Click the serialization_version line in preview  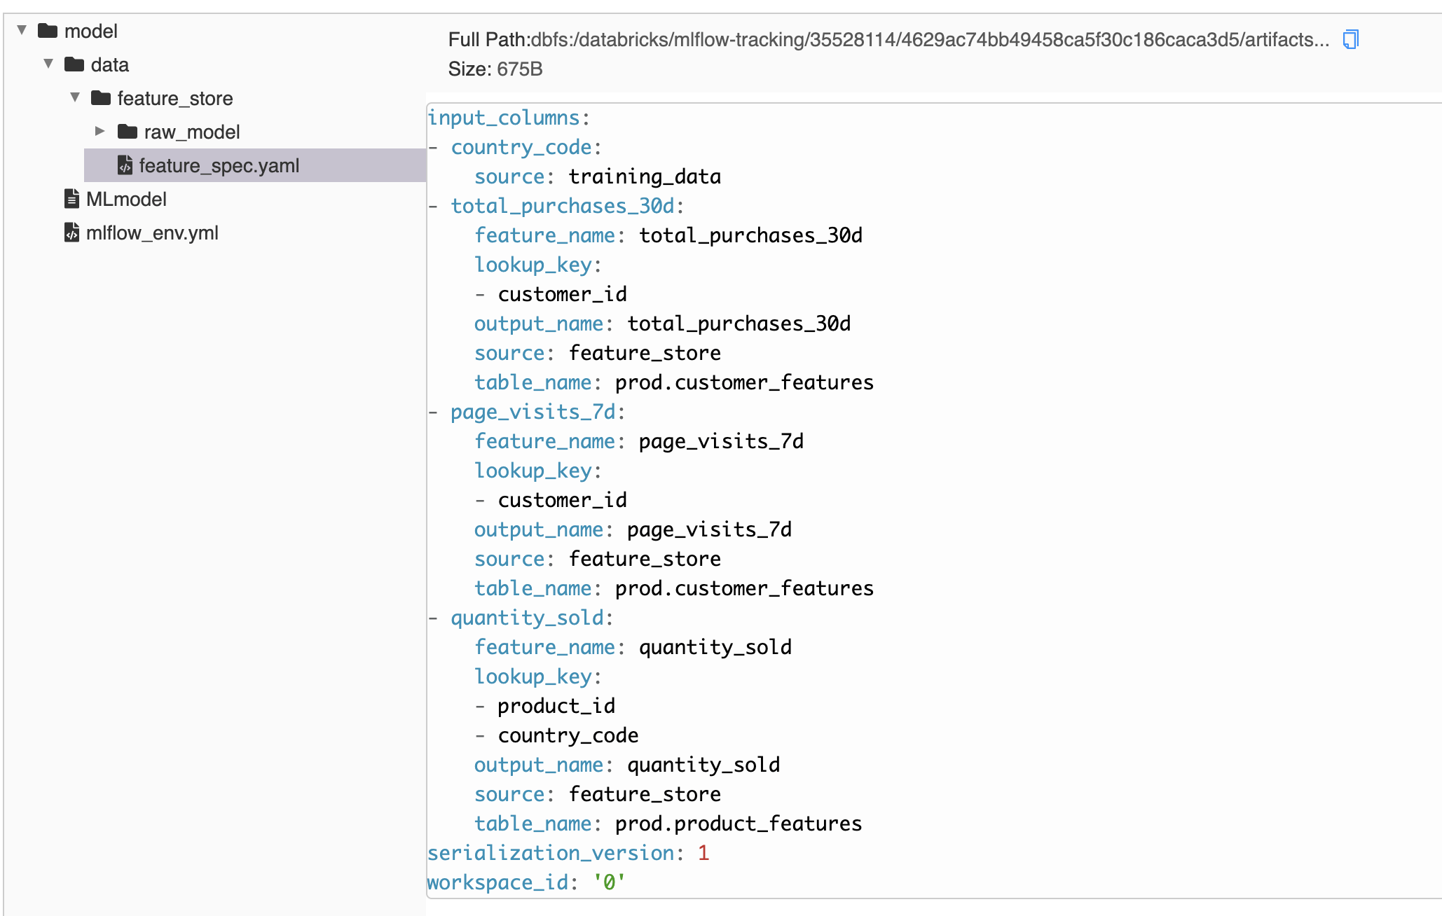coord(552,853)
